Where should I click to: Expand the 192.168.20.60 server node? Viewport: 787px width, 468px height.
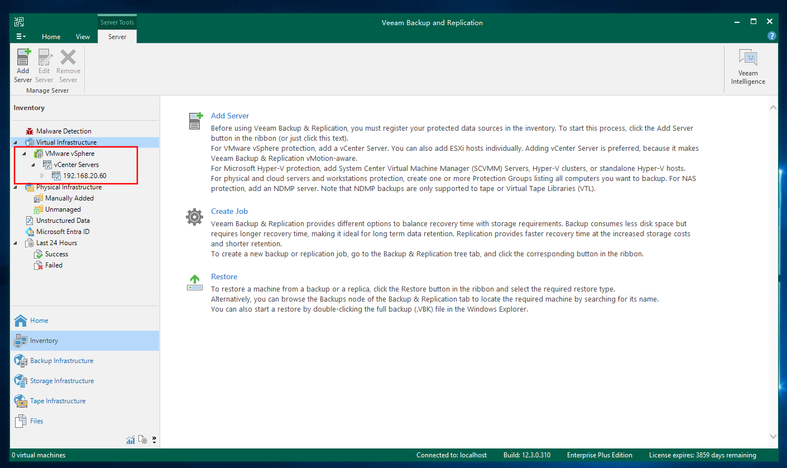point(42,176)
